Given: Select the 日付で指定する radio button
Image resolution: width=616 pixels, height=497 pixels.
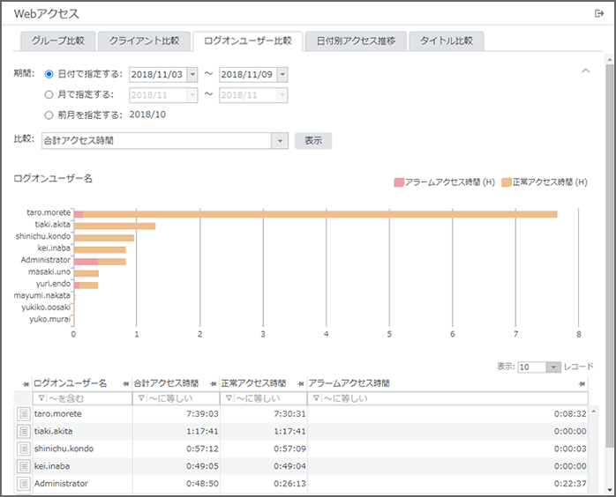Looking at the screenshot, I should [49, 74].
